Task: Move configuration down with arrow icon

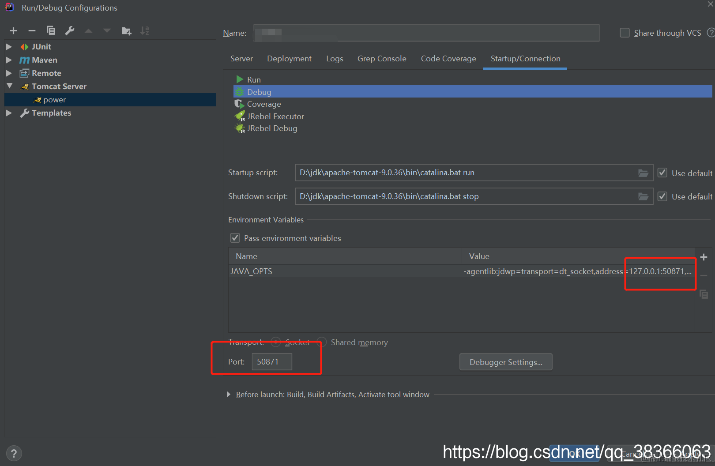Action: click(x=107, y=30)
